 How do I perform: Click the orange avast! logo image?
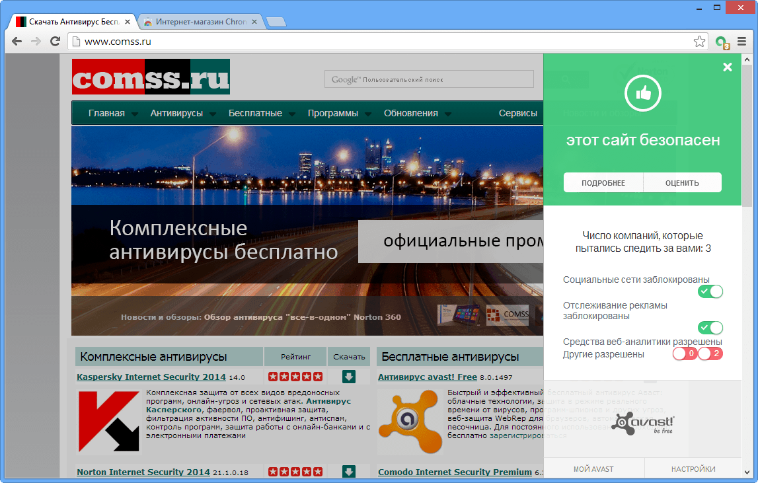pos(410,422)
